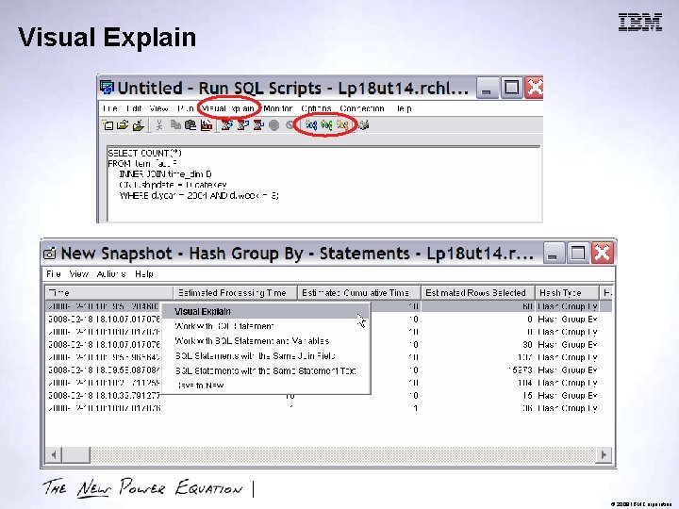Click the green Run and Explain icon

326,125
